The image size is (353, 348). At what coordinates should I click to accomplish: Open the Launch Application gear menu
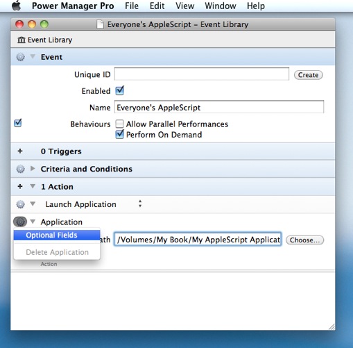(x=20, y=204)
